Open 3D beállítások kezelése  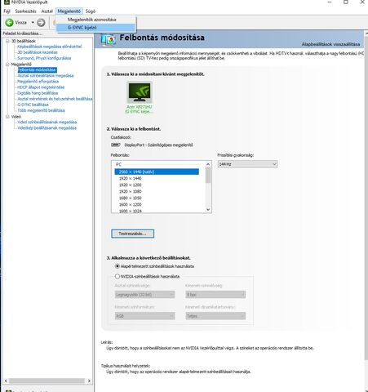38,52
